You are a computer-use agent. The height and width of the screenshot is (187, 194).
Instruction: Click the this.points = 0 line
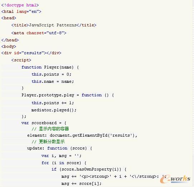click(x=51, y=74)
